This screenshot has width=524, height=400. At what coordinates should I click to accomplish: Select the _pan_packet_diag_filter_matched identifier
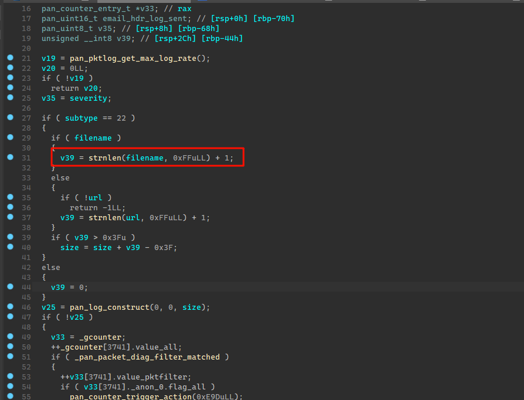[147, 357]
